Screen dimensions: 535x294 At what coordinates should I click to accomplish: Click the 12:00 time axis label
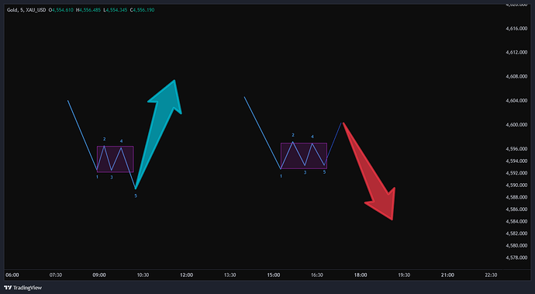click(186, 275)
